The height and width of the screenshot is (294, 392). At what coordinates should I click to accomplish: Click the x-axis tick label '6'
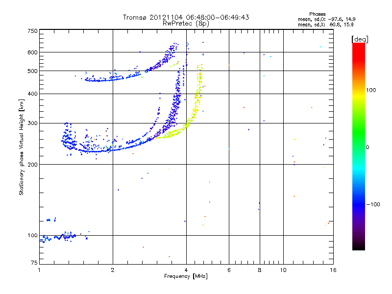(229, 270)
